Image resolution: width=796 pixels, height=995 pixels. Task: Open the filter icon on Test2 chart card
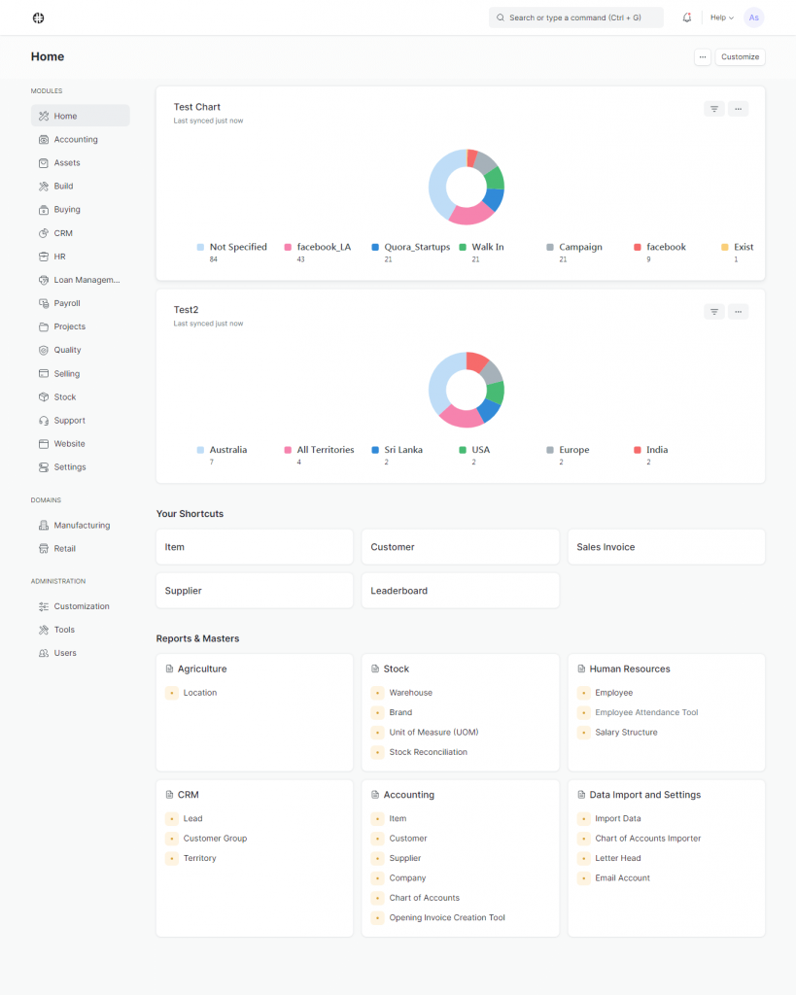(714, 311)
